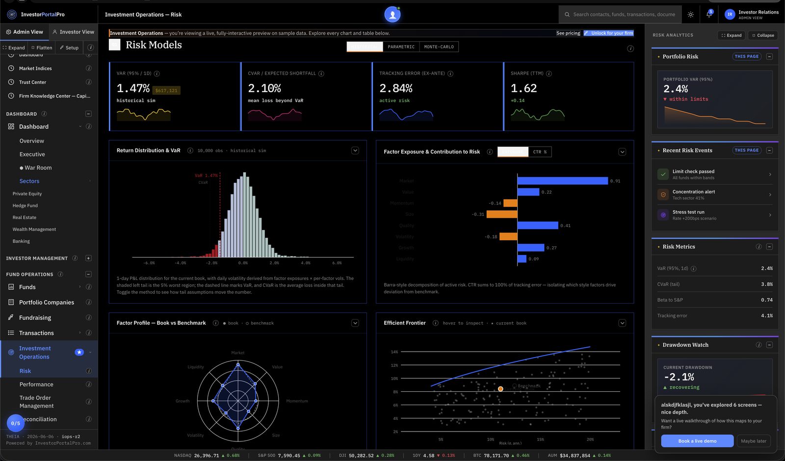Screen dimensions: 785x461
Task: Click Book a live demo
Action: [697, 441]
